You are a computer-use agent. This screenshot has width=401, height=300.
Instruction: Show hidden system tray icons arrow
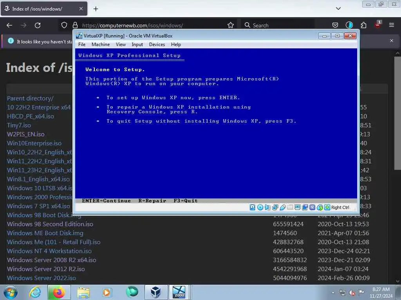[333, 293]
